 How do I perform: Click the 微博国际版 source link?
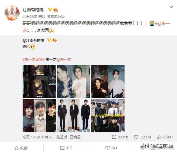56,17
